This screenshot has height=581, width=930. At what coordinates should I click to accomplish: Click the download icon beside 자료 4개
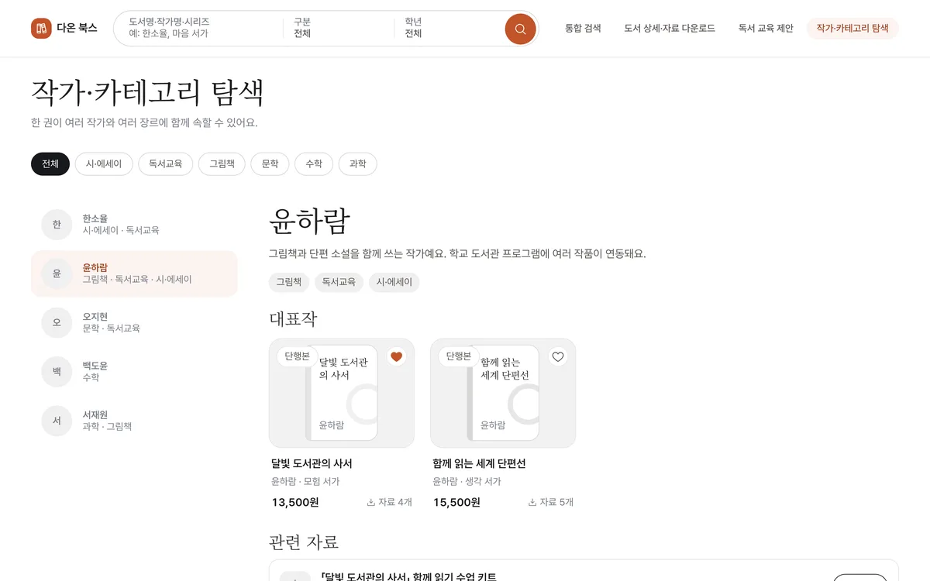(x=371, y=502)
